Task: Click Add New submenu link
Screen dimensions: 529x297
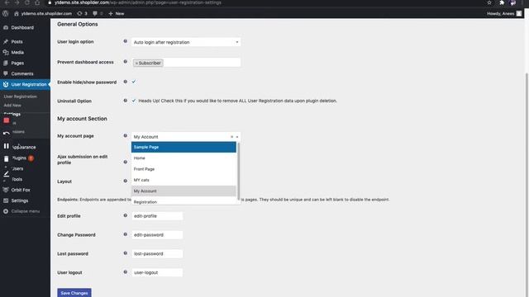Action: point(12,106)
